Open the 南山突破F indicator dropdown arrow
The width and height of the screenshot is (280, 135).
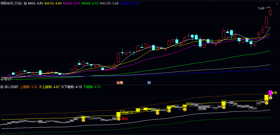click(2, 87)
